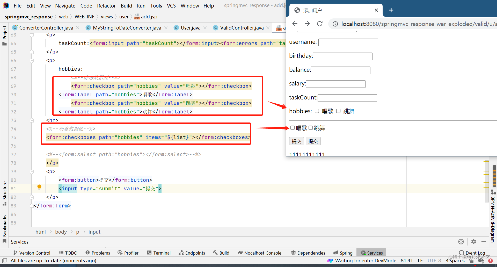Switch to the Services bottom tab
The height and width of the screenshot is (267, 497).
pos(372,253)
